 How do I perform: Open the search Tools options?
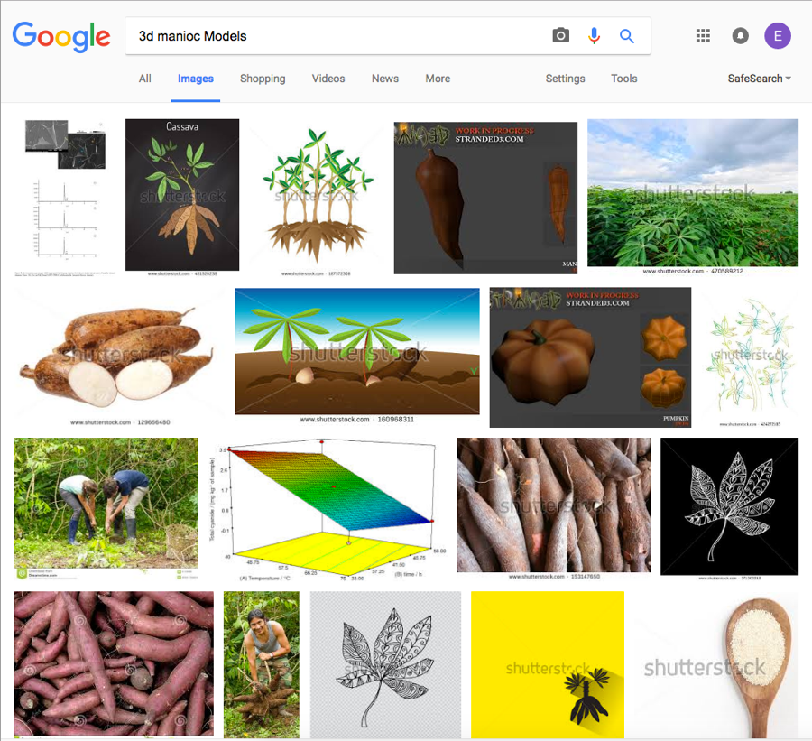coord(624,79)
